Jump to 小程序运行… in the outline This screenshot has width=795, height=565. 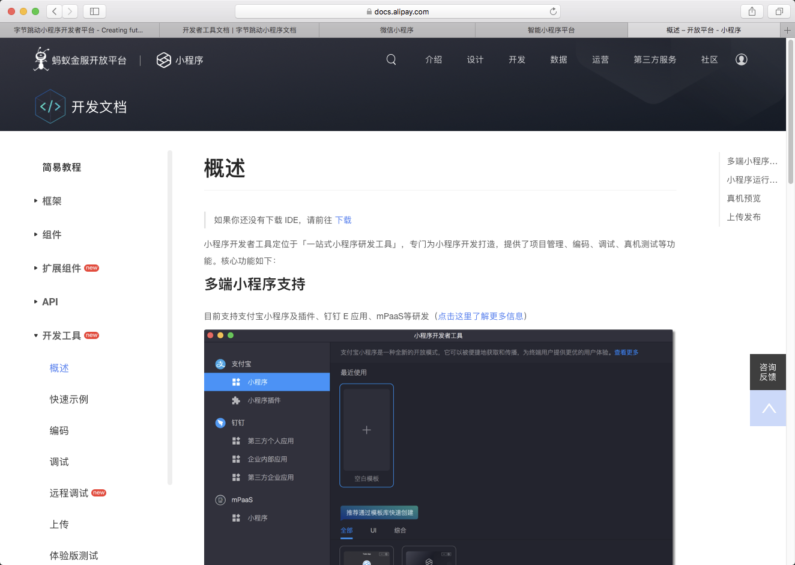pyautogui.click(x=752, y=180)
